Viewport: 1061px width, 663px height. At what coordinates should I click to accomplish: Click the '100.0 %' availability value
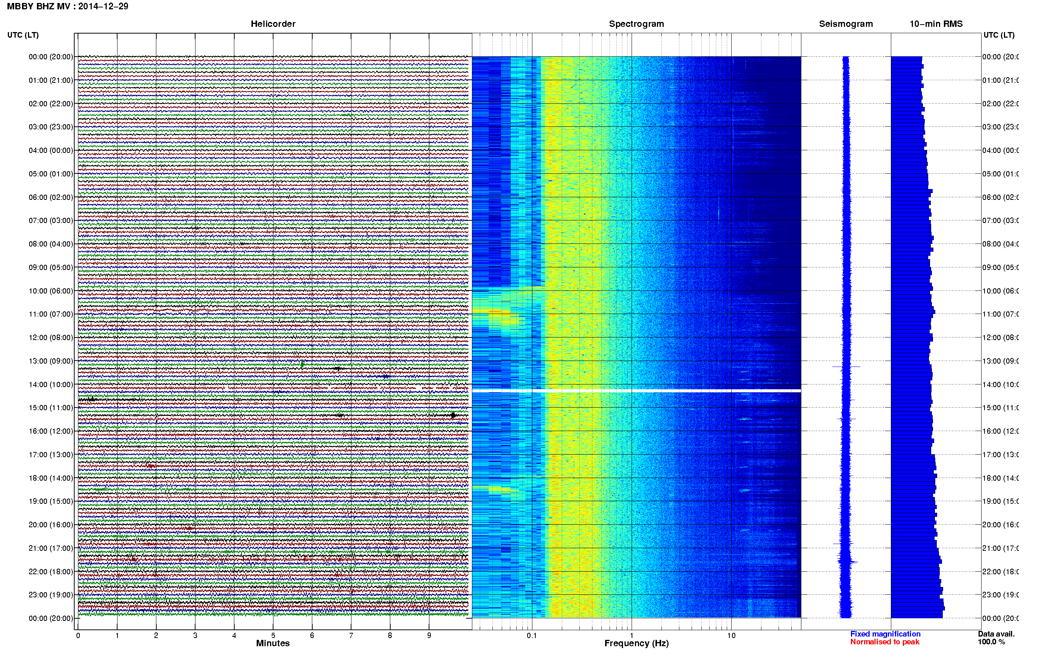click(991, 642)
